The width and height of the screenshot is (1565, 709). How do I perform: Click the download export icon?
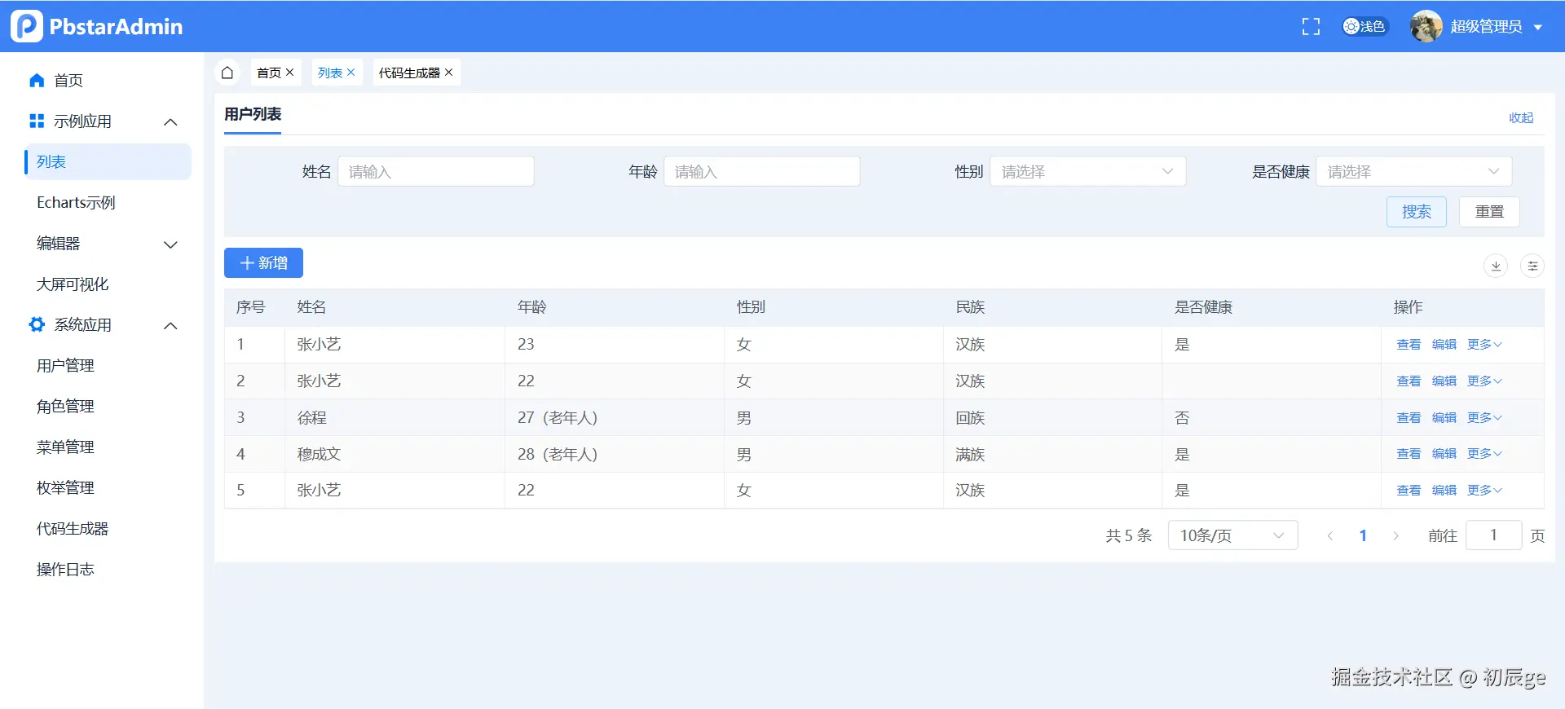(x=1496, y=266)
